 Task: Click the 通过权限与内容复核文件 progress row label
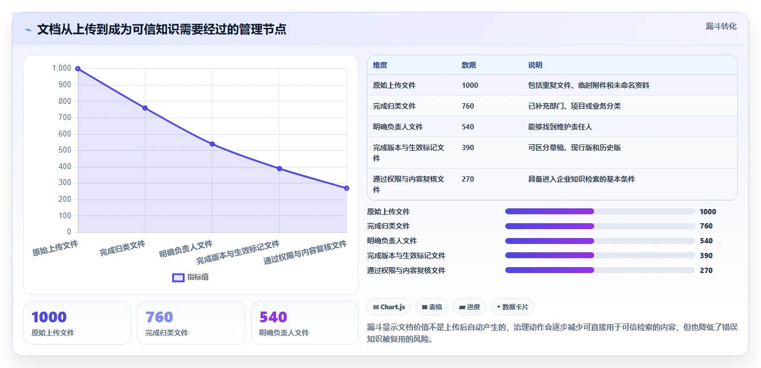(x=406, y=271)
